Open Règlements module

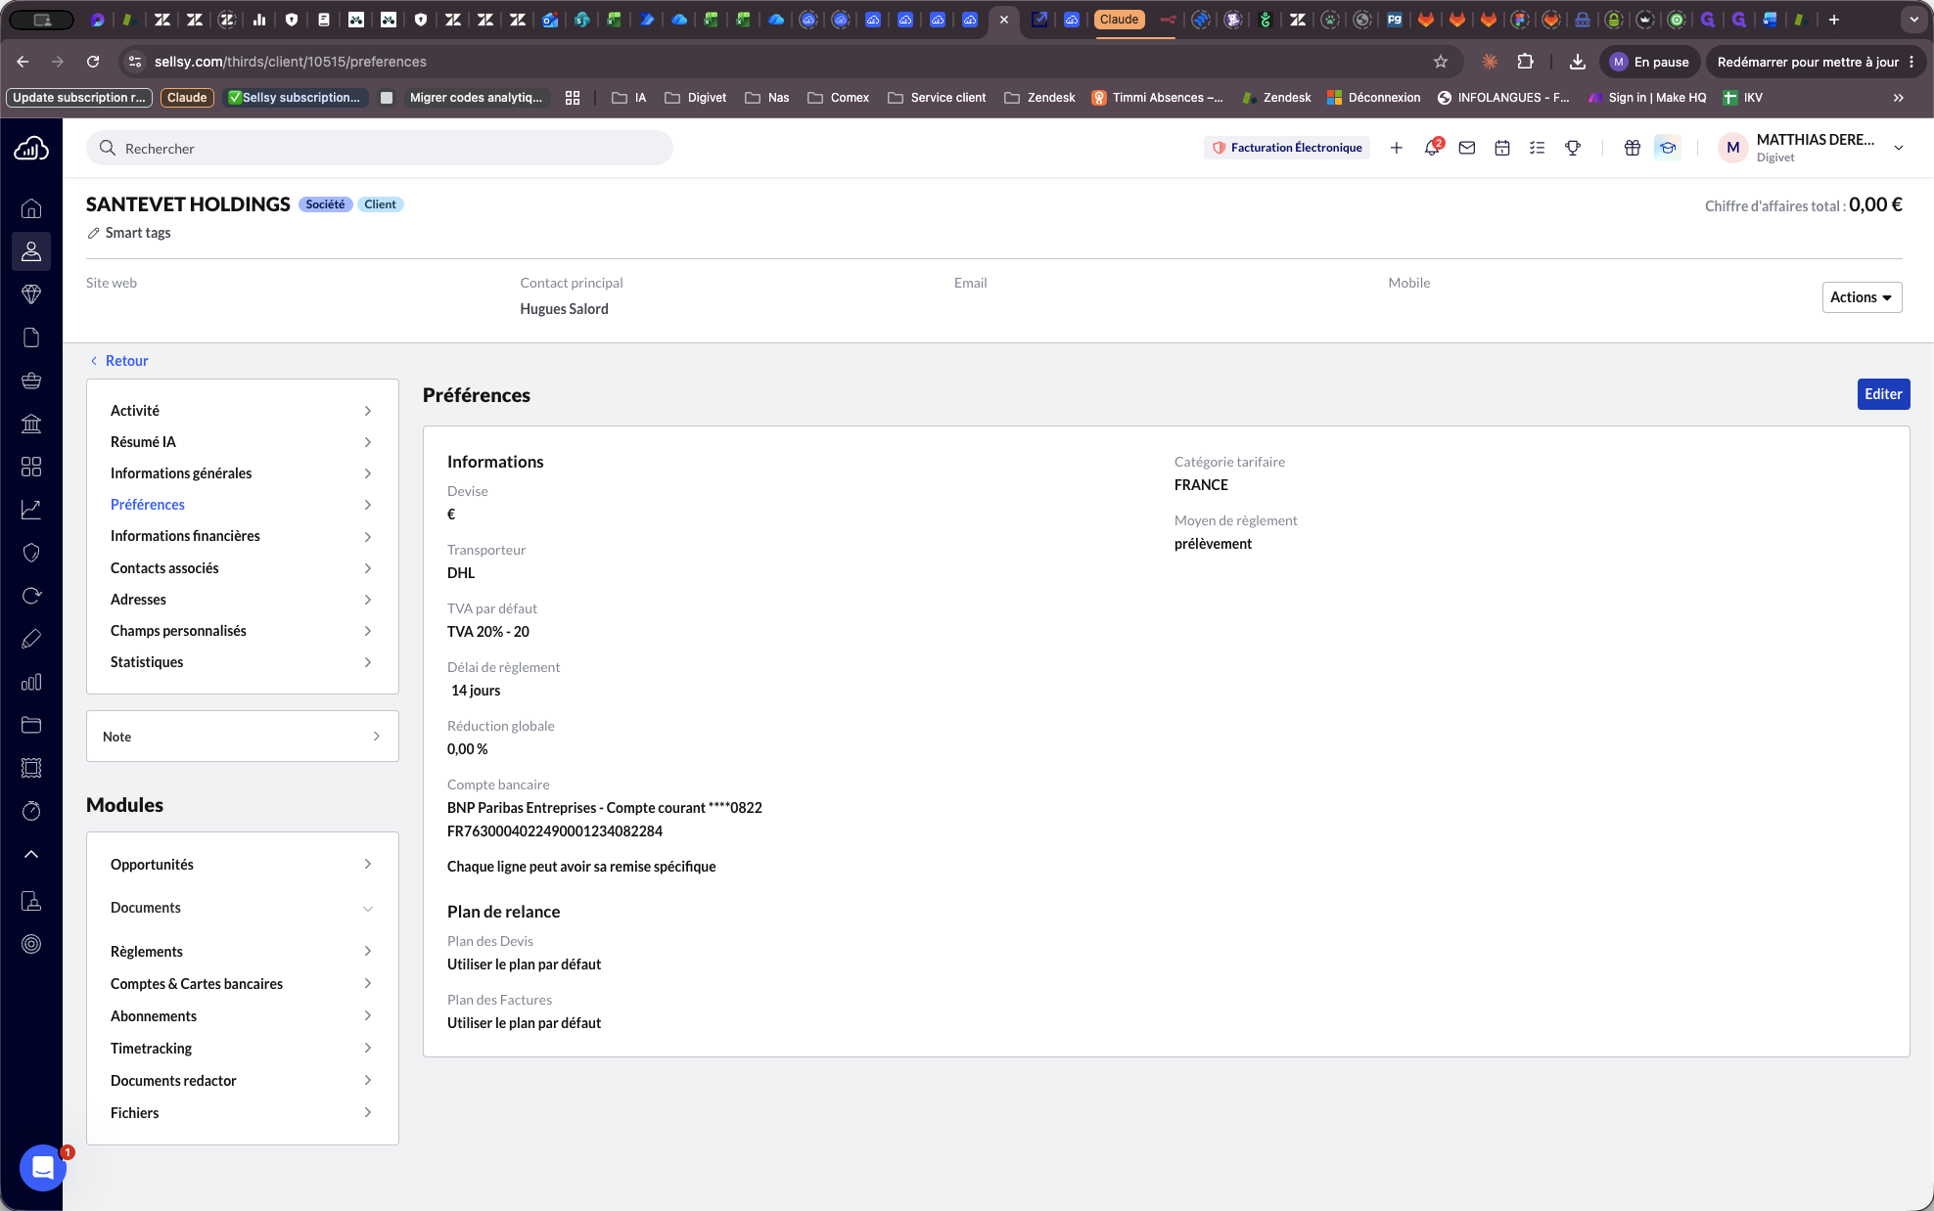[242, 952]
